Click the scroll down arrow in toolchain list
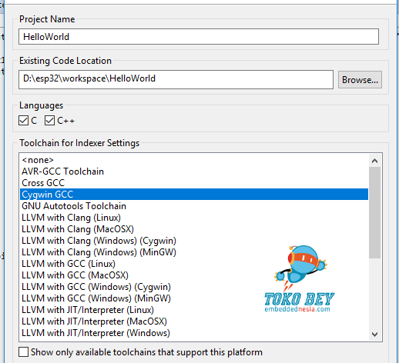Image resolution: width=399 pixels, height=363 pixels. (x=374, y=335)
